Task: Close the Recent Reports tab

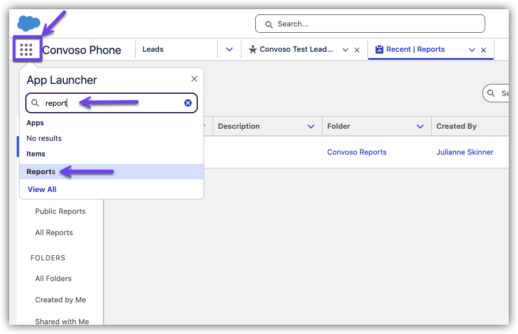Action: (x=484, y=50)
